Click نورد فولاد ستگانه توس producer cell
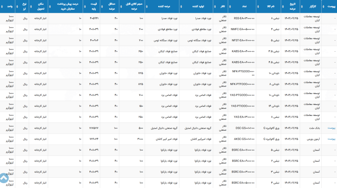The width and height of the screenshot is (337, 188). click(199, 40)
